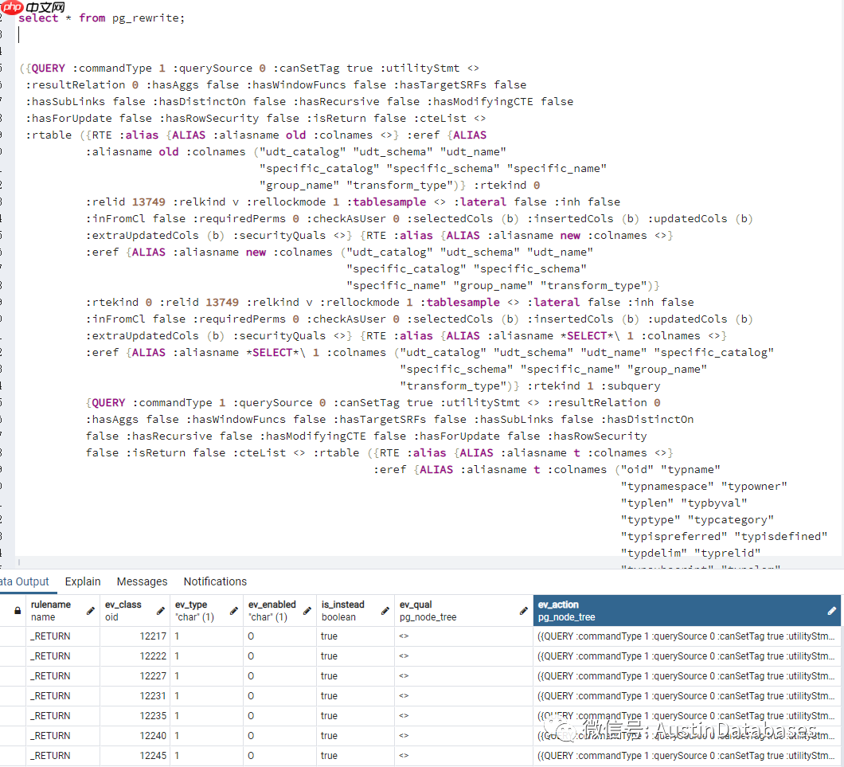Select the ev_class cell with value 12217
844x767 pixels.
click(134, 636)
